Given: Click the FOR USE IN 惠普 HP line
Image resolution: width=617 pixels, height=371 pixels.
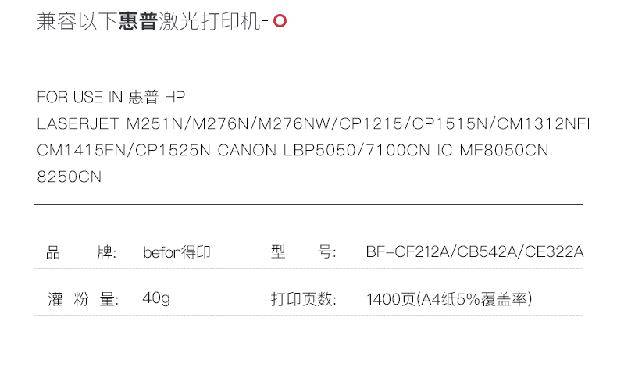Looking at the screenshot, I should tap(111, 98).
